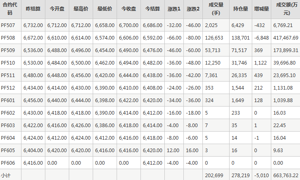Click the 今开盘 column header
Viewport: 300px width, 180px height.
[57, 9]
